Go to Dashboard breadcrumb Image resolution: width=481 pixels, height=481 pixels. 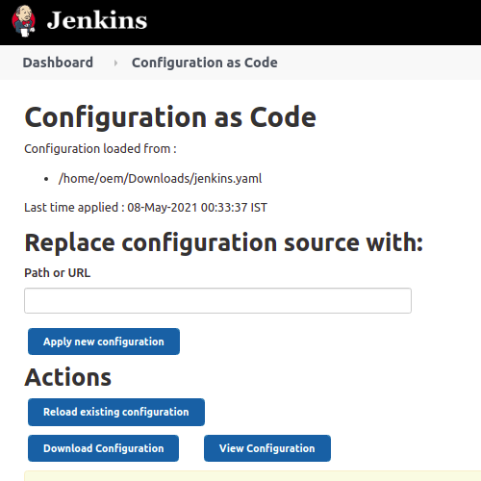[58, 63]
